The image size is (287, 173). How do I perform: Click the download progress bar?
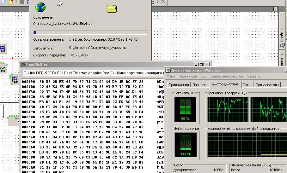click(x=90, y=32)
